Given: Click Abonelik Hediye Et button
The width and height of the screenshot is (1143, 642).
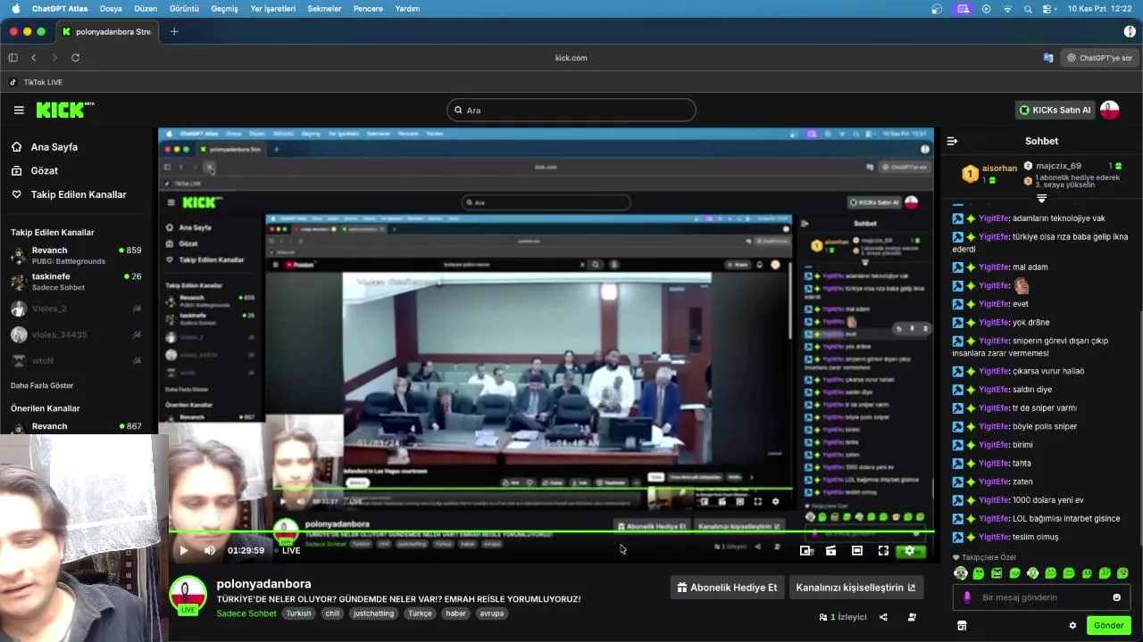Looking at the screenshot, I should 727,588.
